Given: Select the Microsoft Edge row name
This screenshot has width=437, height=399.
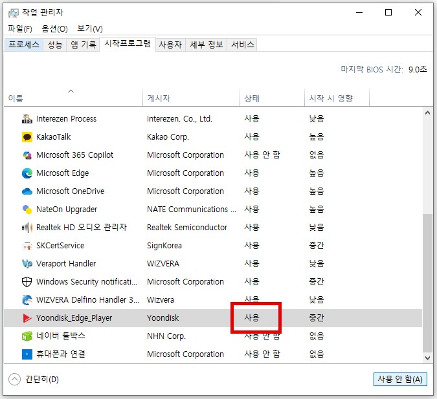Looking at the screenshot, I should 62,173.
